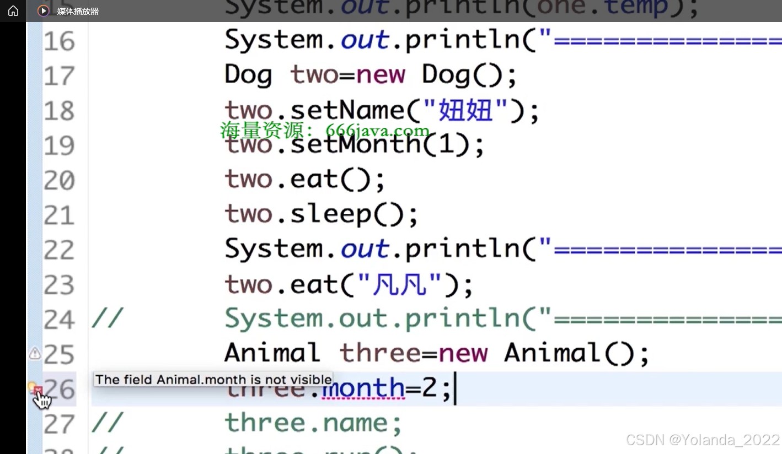Click line number 19 in the gutter

coord(59,145)
